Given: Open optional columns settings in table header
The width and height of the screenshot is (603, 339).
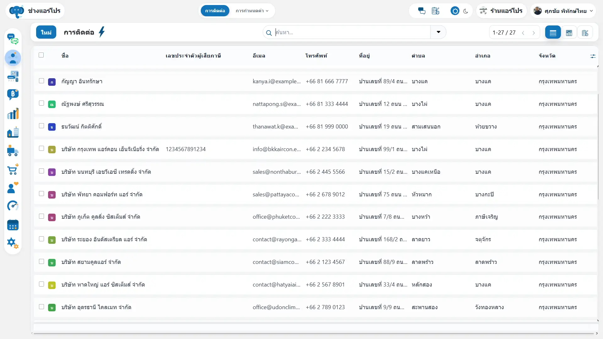Looking at the screenshot, I should pos(593,56).
